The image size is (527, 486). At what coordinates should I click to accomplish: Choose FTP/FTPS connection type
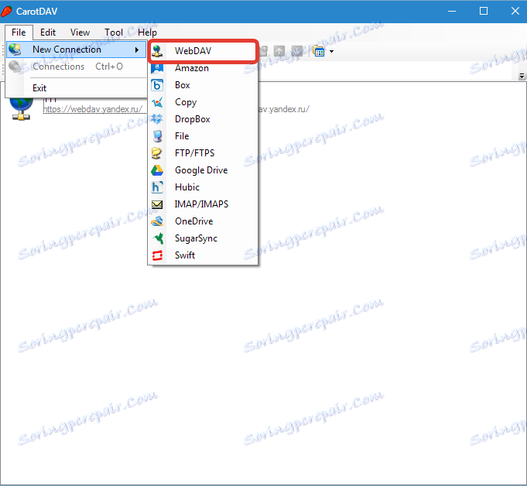pos(203,153)
